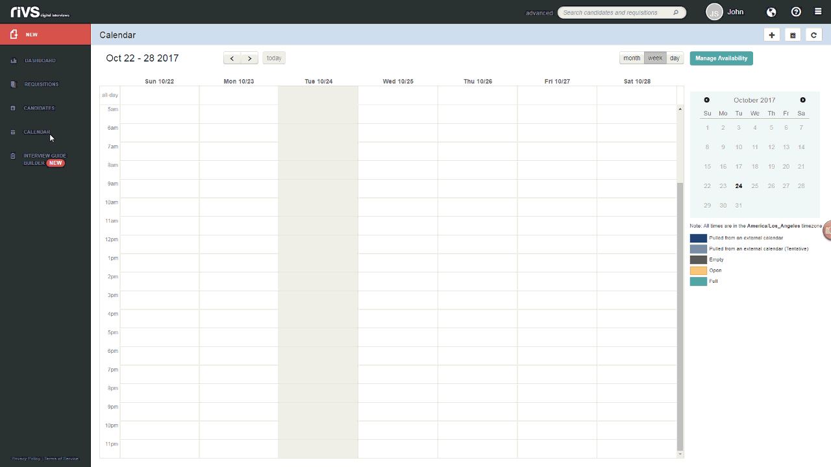This screenshot has height=467, width=831.
Task: Open Candidates menu item
Action: click(39, 108)
